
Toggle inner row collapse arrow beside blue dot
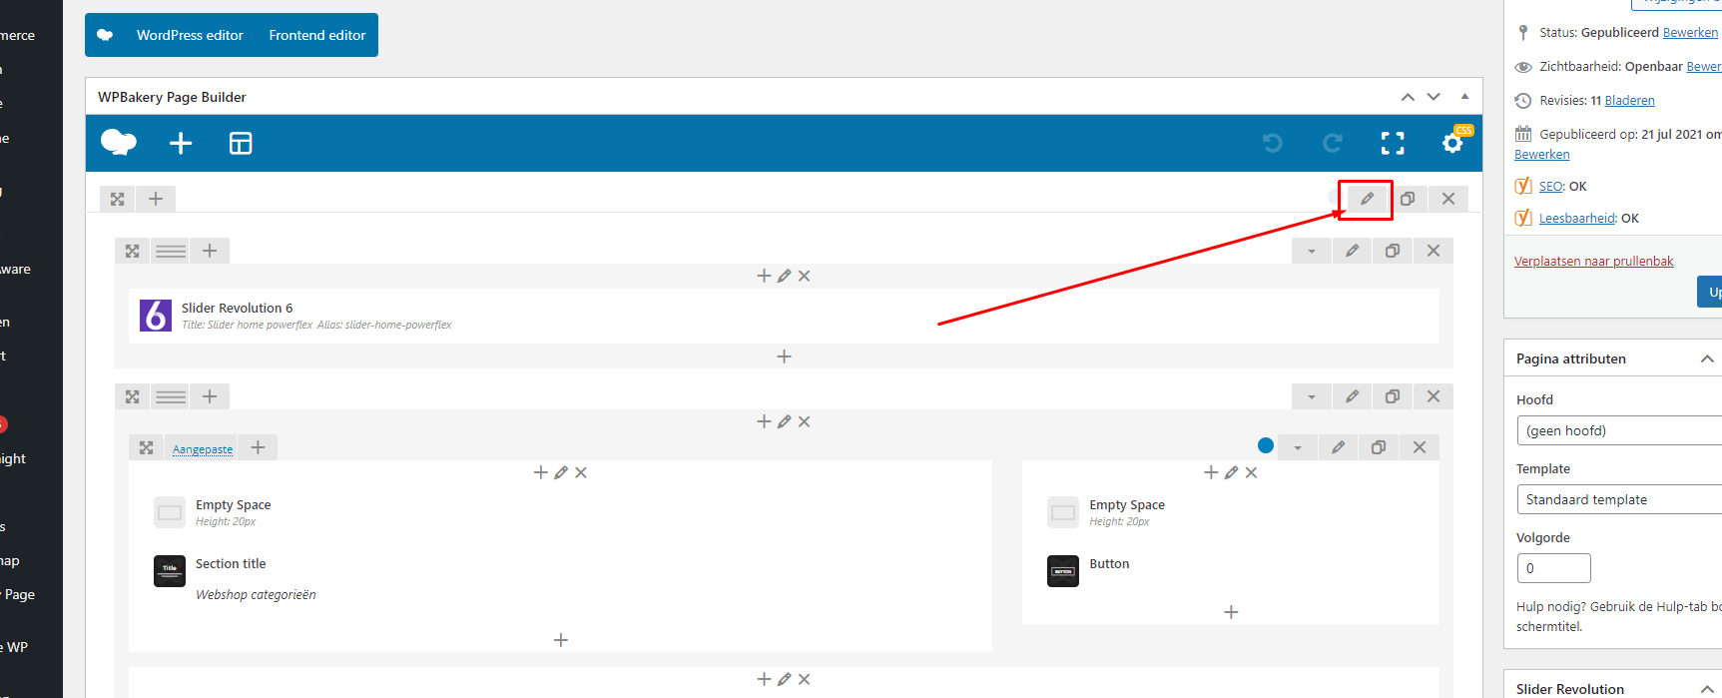(1298, 447)
